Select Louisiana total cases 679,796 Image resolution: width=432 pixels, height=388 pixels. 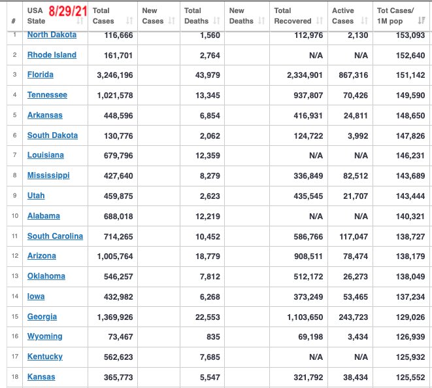coord(118,156)
